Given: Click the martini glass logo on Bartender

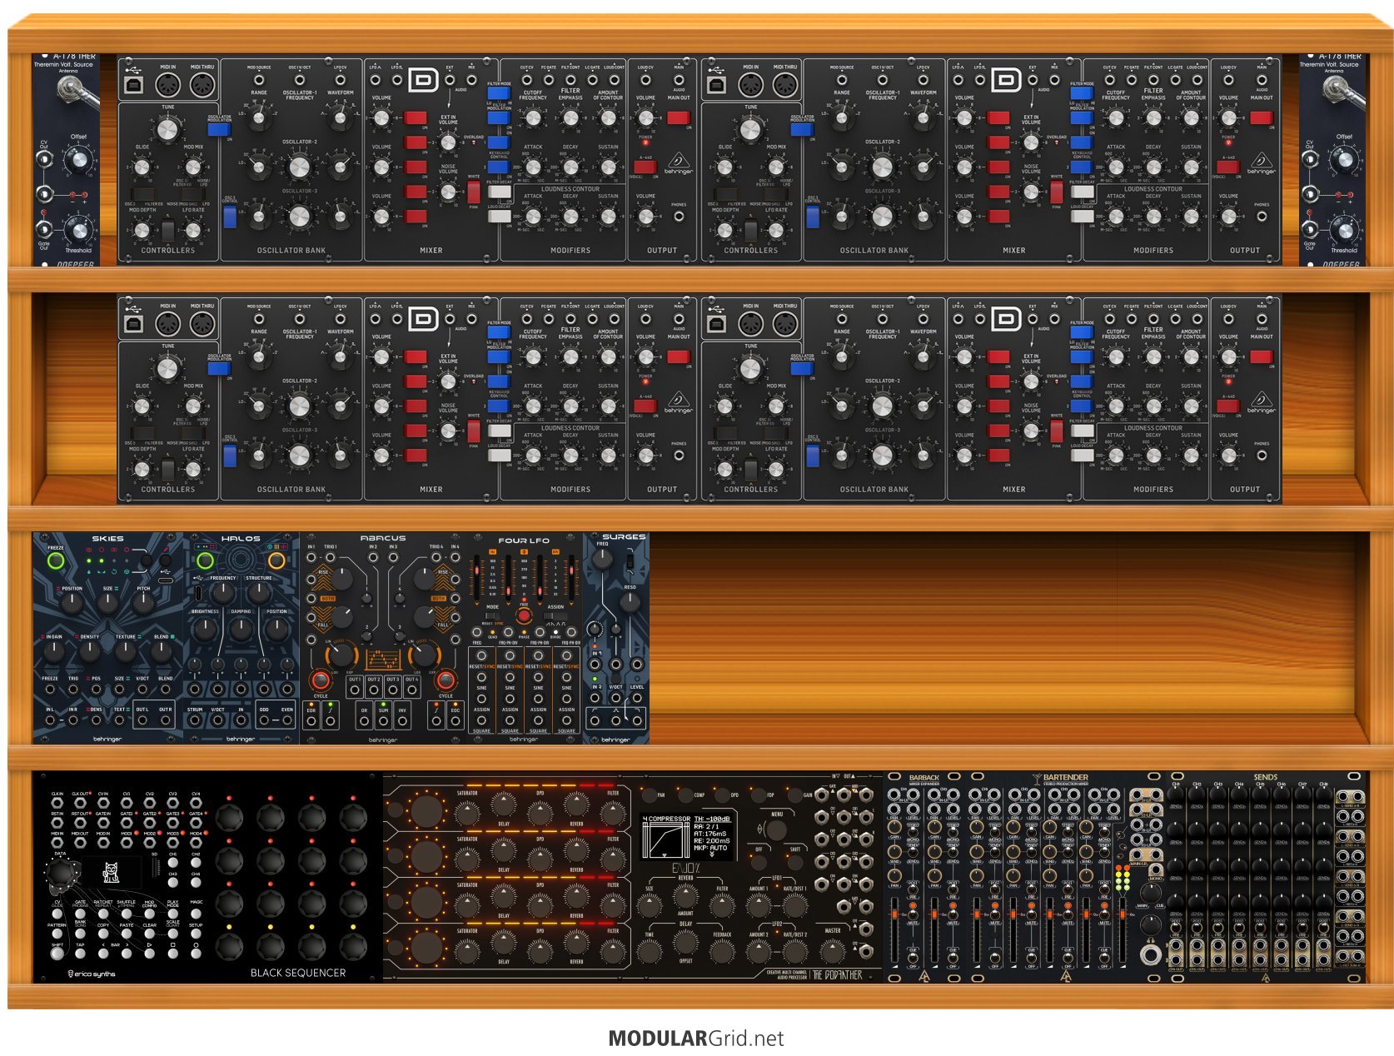Looking at the screenshot, I should (1037, 779).
